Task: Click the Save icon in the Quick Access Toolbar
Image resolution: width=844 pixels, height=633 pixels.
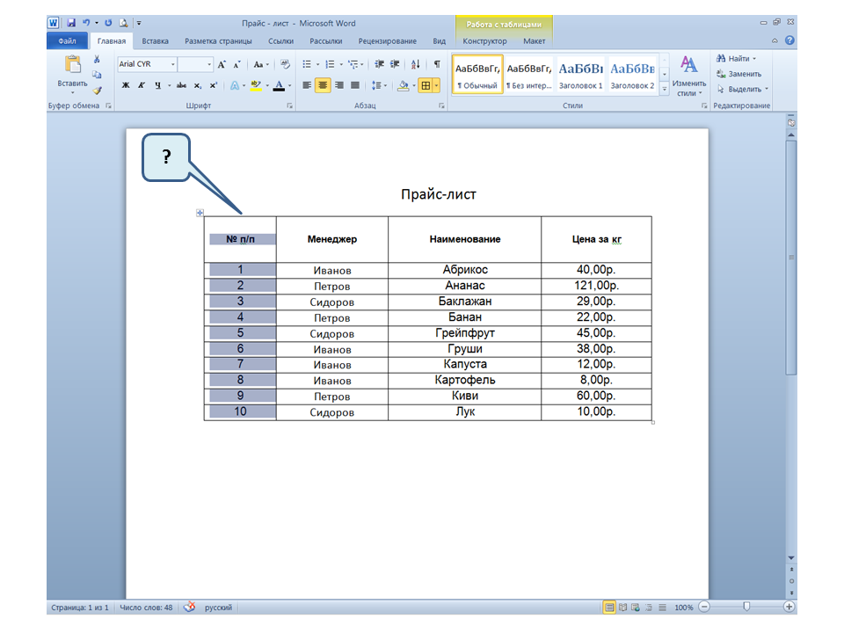Action: click(70, 23)
